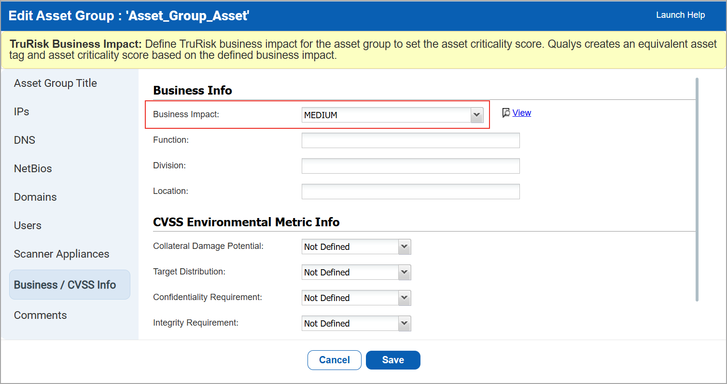
Task: Navigate to the Domains section
Action: [35, 197]
